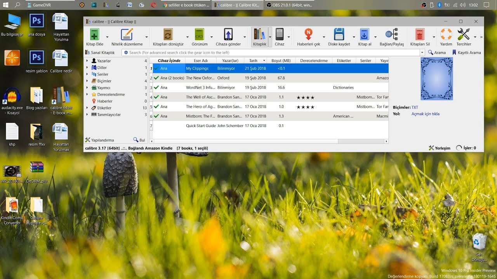
Task: Click the taskbar search magnifier
Action: point(17,5)
